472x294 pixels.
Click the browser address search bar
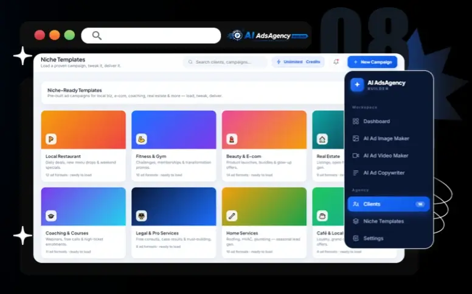pos(151,35)
